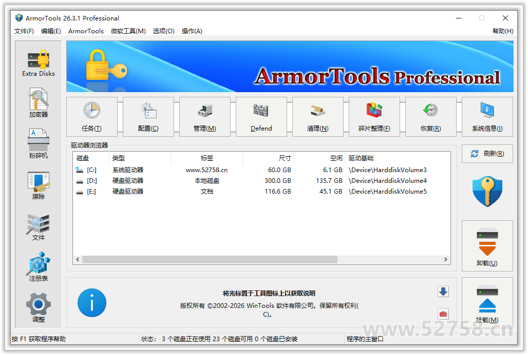This screenshot has width=528, height=355.
Task: Open the 碎片整理(F) defragment button
Action: 374,117
